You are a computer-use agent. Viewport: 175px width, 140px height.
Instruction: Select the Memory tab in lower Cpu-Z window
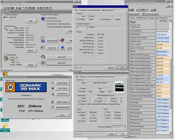105,77
